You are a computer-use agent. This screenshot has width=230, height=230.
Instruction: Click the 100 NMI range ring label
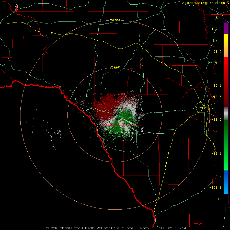[115, 20]
